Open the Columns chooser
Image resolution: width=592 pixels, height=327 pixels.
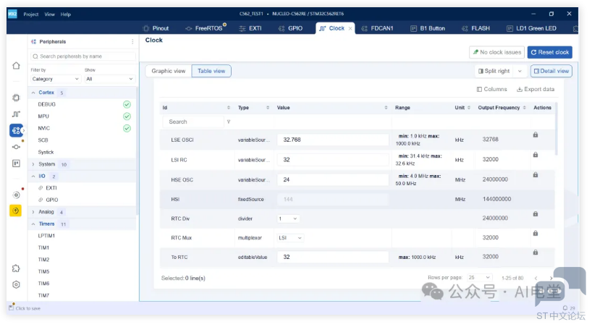point(492,90)
